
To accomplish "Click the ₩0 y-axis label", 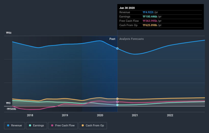I will pos(8,103).
